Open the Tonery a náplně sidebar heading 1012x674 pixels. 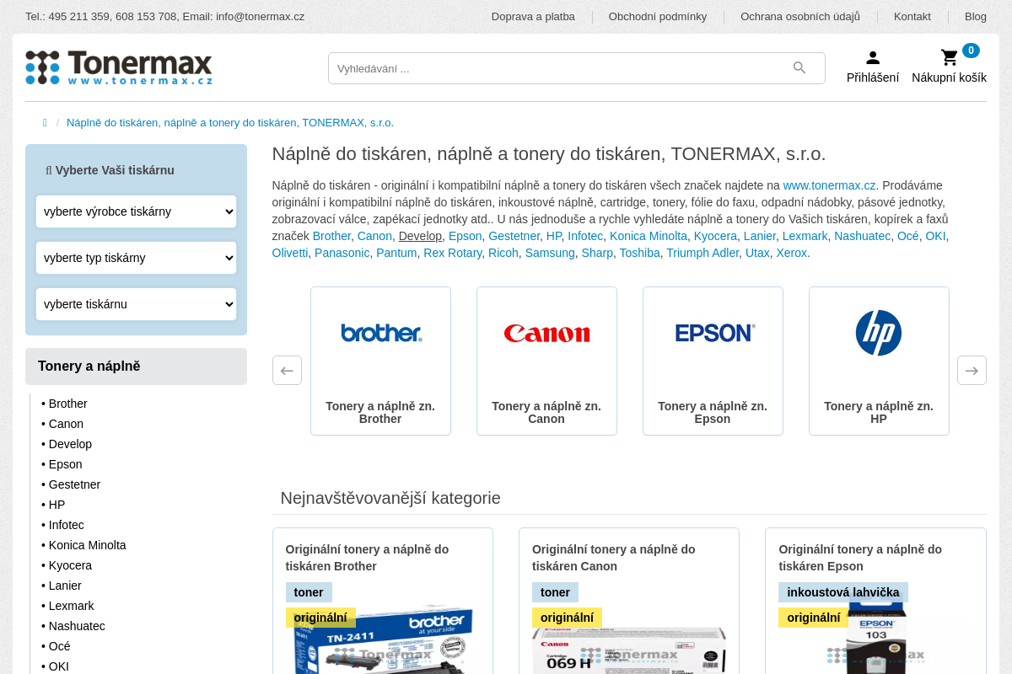coord(136,366)
